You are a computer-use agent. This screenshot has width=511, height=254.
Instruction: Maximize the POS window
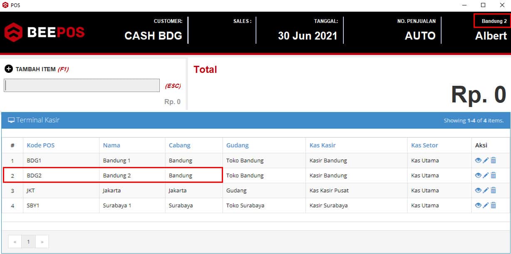(x=483, y=5)
